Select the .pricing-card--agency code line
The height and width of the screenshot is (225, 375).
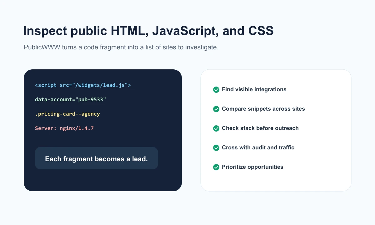(x=67, y=114)
